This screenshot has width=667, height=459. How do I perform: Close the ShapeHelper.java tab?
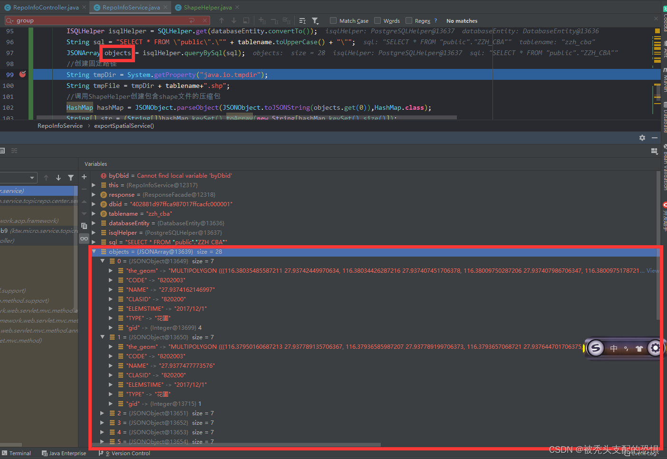(237, 7)
